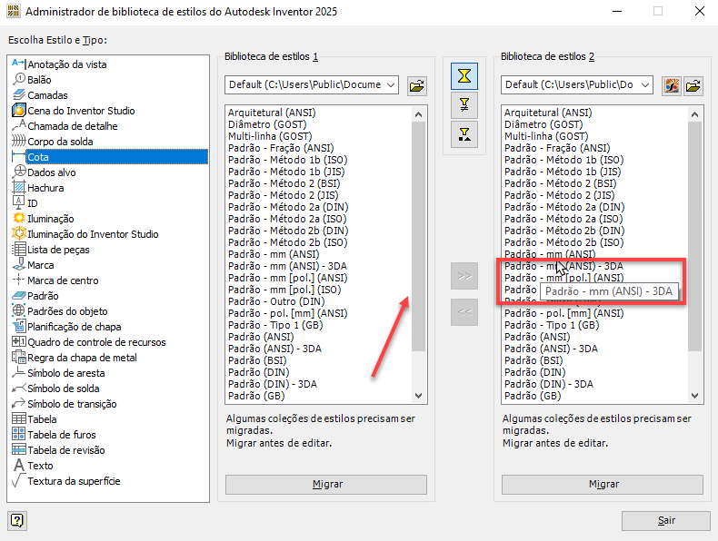Click Migrar under Biblioteca de estilos 2

coord(603,485)
